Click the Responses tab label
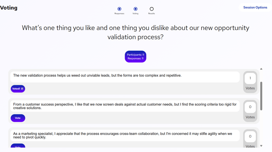 coord(119,14)
